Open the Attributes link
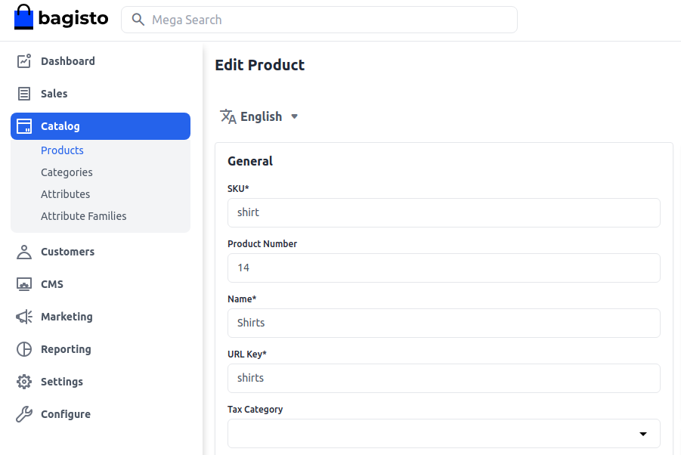681x455 pixels. tap(65, 193)
